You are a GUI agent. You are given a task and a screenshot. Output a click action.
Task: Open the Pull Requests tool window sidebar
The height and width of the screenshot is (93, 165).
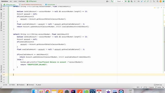point(1,26)
